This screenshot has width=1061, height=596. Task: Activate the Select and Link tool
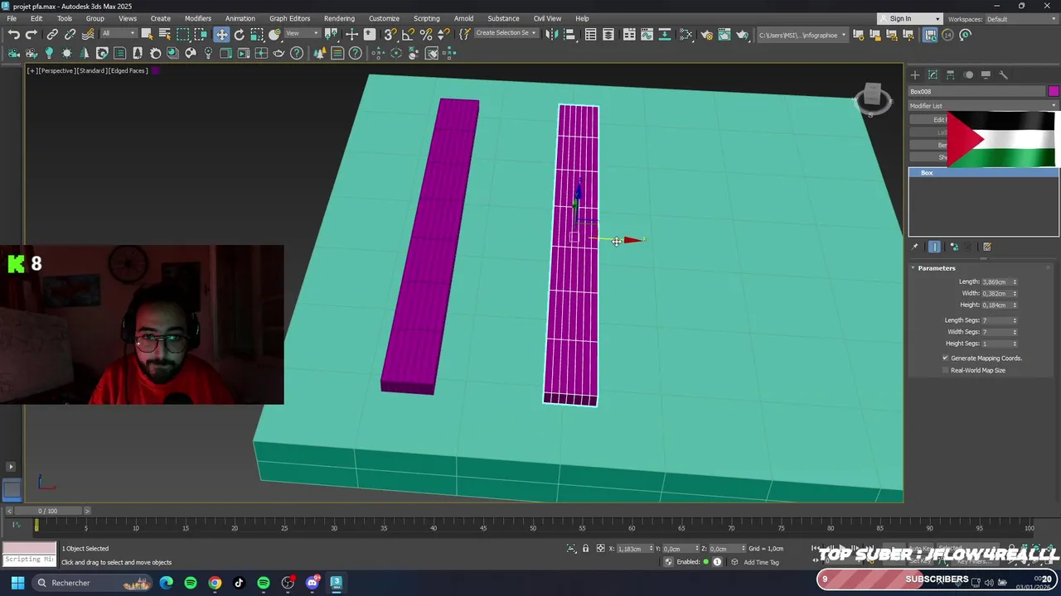[52, 34]
